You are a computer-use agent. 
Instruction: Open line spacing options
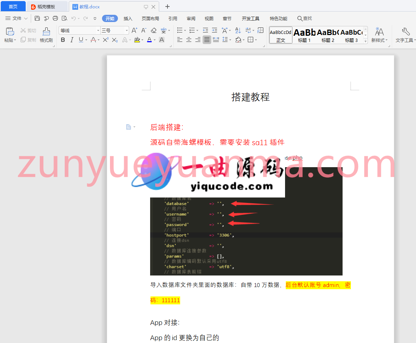(225, 40)
